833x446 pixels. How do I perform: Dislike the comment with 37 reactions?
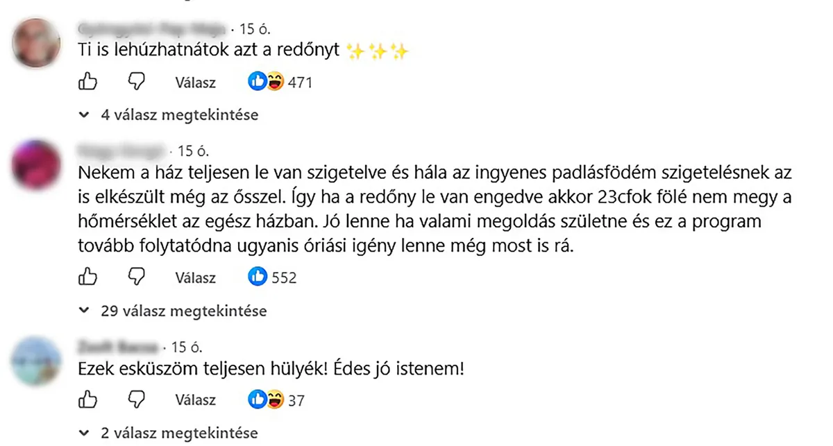click(137, 400)
